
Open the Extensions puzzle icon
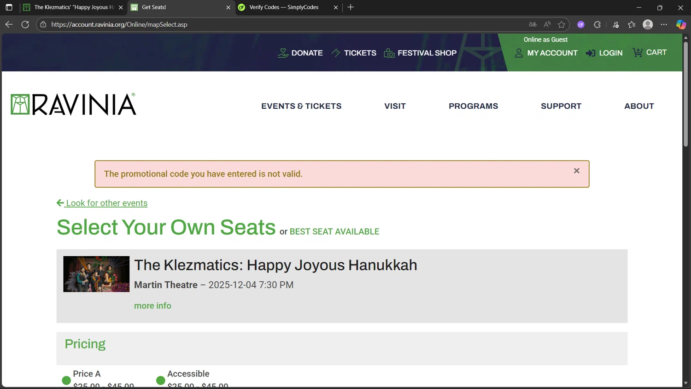(x=597, y=25)
